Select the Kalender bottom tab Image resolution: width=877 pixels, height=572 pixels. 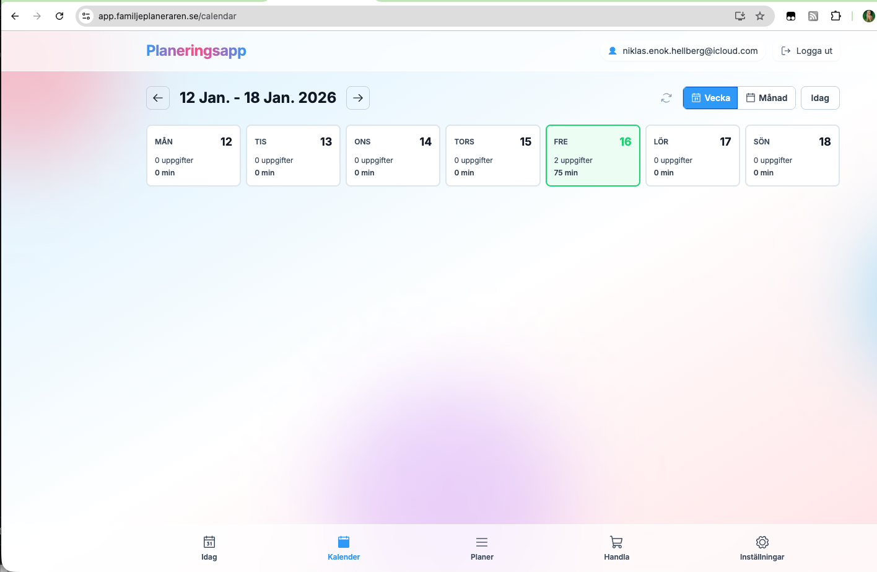tap(344, 548)
